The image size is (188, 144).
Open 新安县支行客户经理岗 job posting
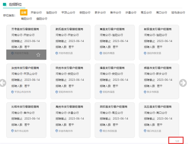(158, 29)
